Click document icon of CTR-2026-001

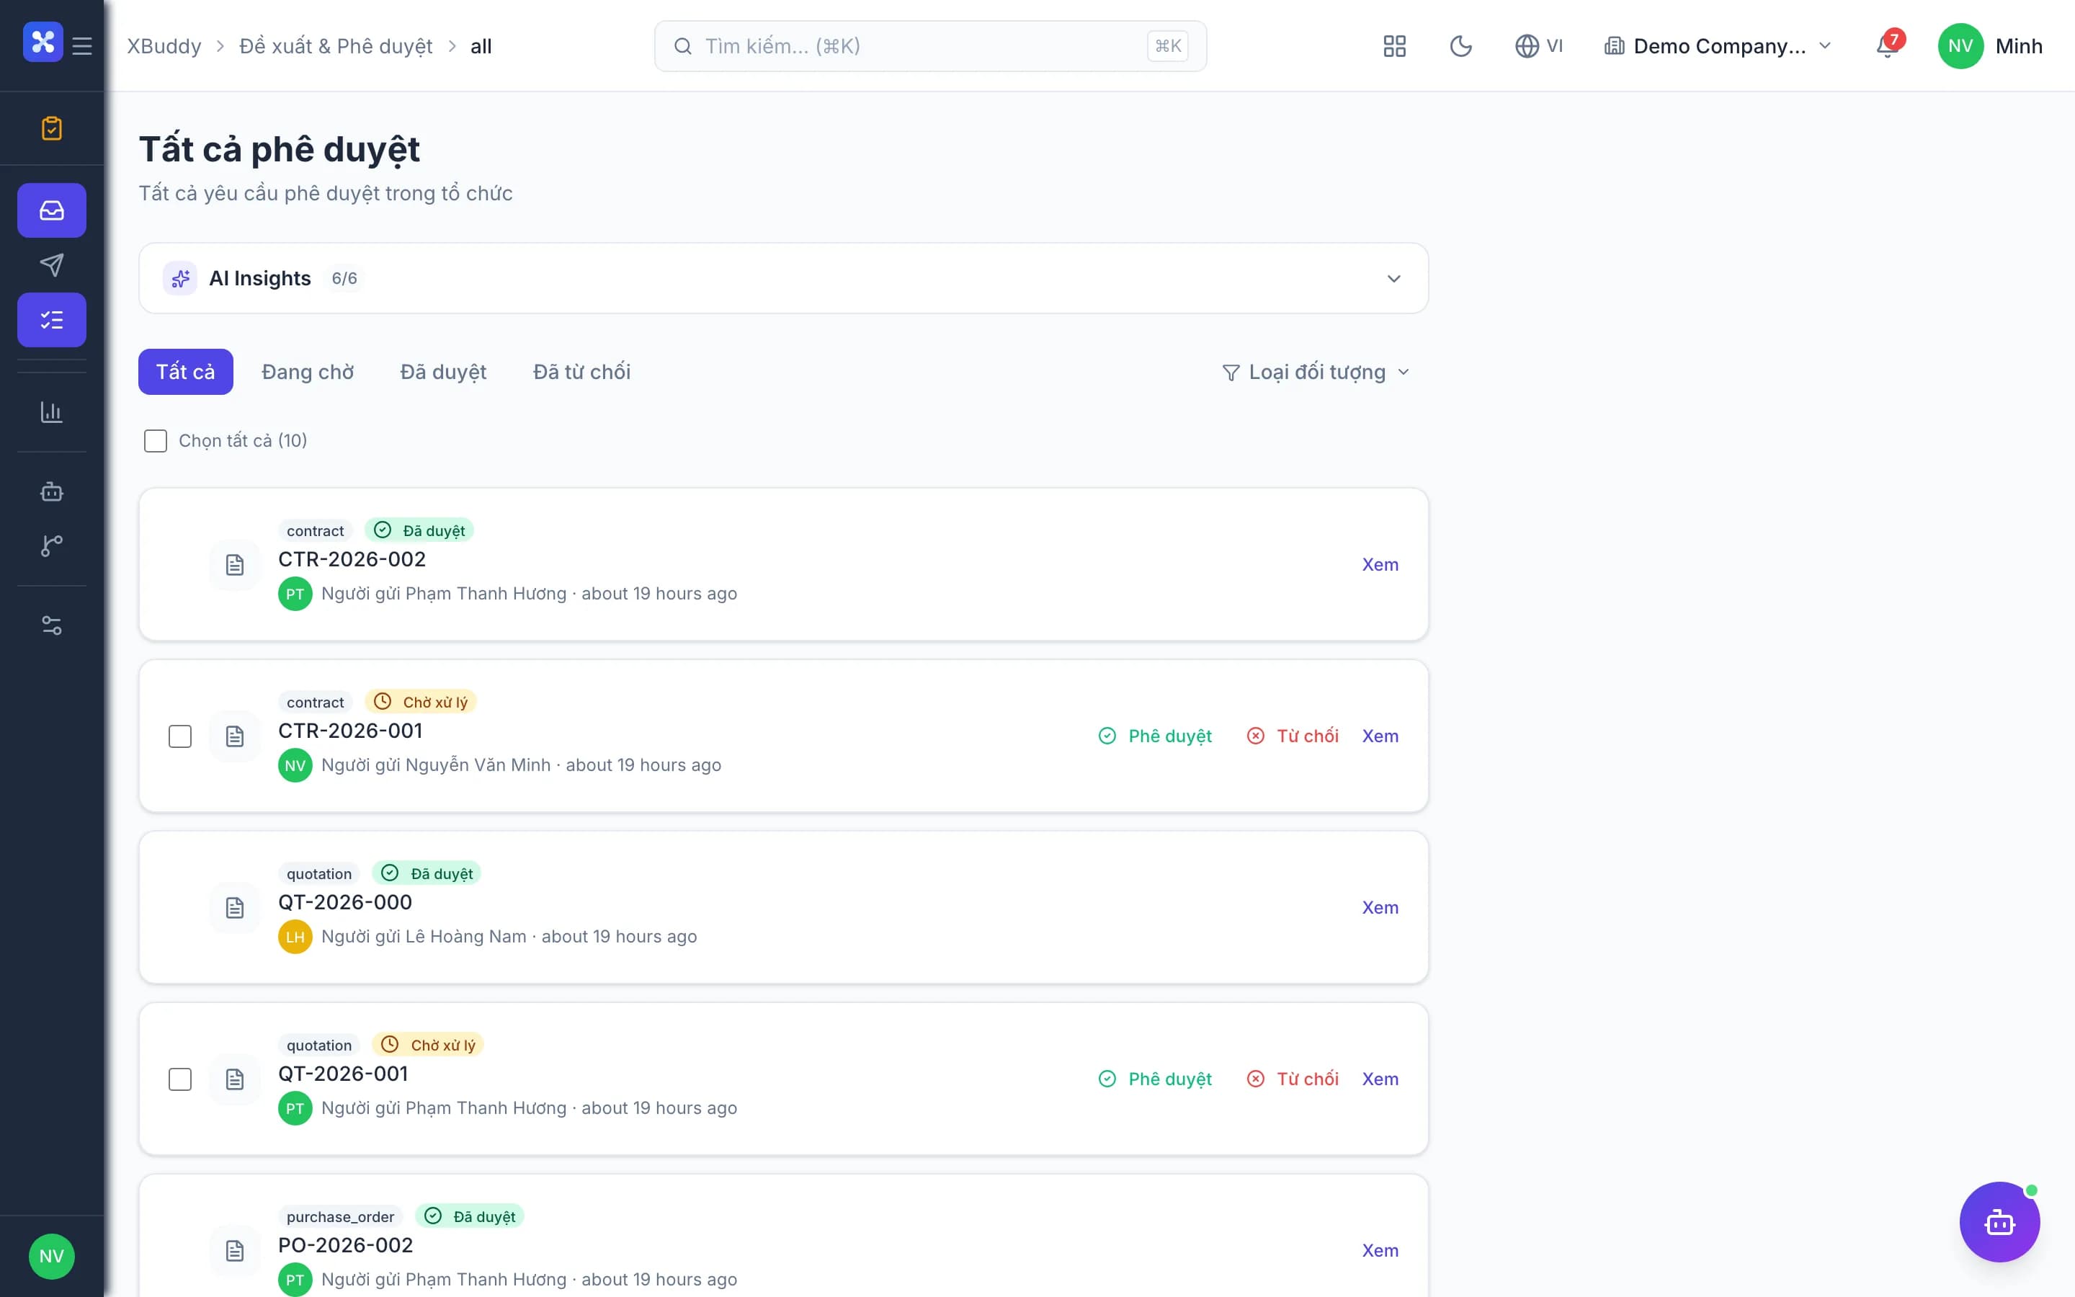coord(235,736)
